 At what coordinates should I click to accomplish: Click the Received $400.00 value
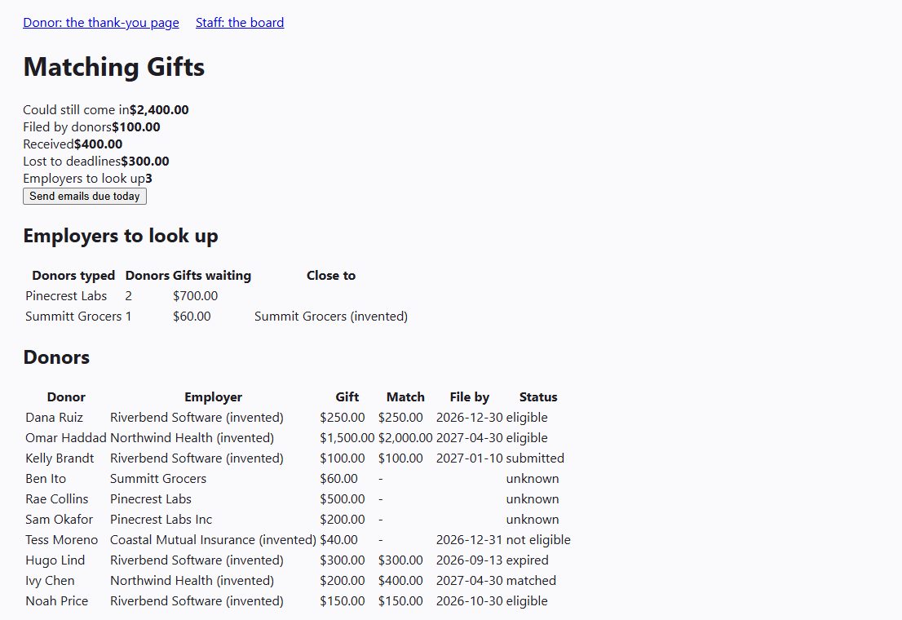(x=99, y=144)
